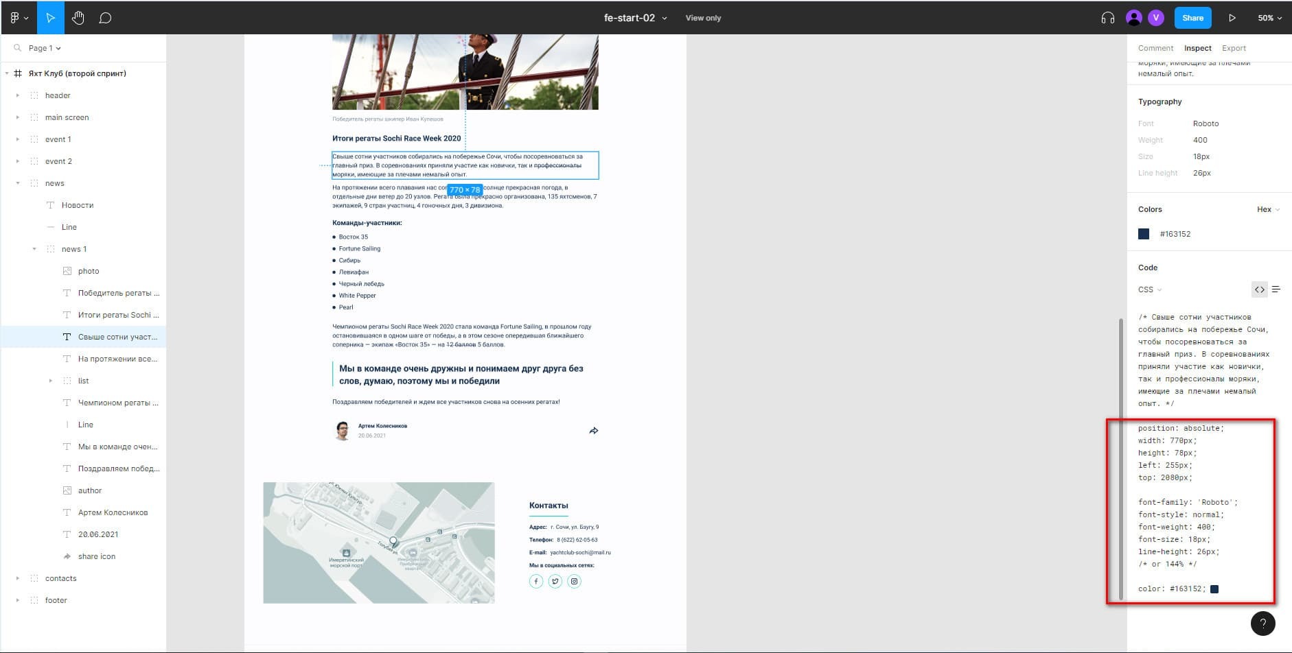The width and height of the screenshot is (1292, 653).
Task: Change color format Hex dropdown
Action: click(x=1268, y=209)
